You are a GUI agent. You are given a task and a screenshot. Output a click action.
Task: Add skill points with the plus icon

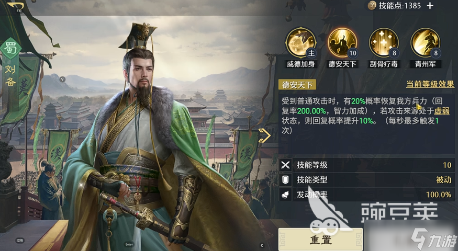[x=430, y=6]
